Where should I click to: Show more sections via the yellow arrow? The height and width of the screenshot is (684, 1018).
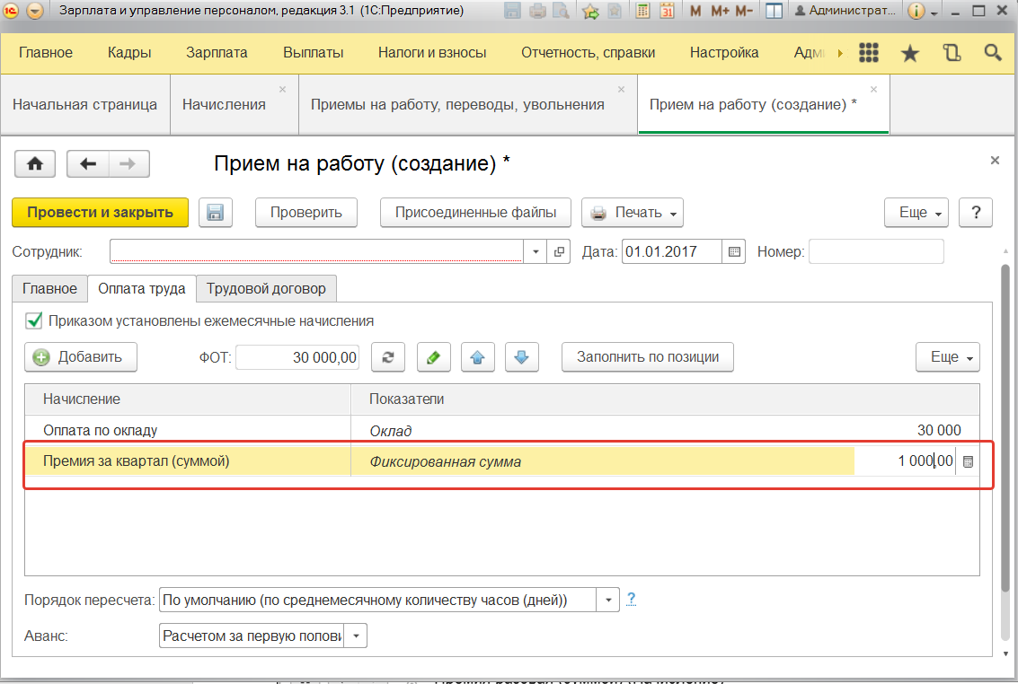point(840,53)
